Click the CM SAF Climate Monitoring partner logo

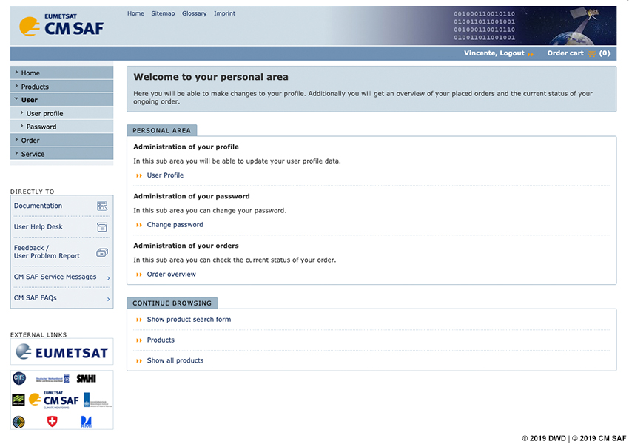pos(54,400)
